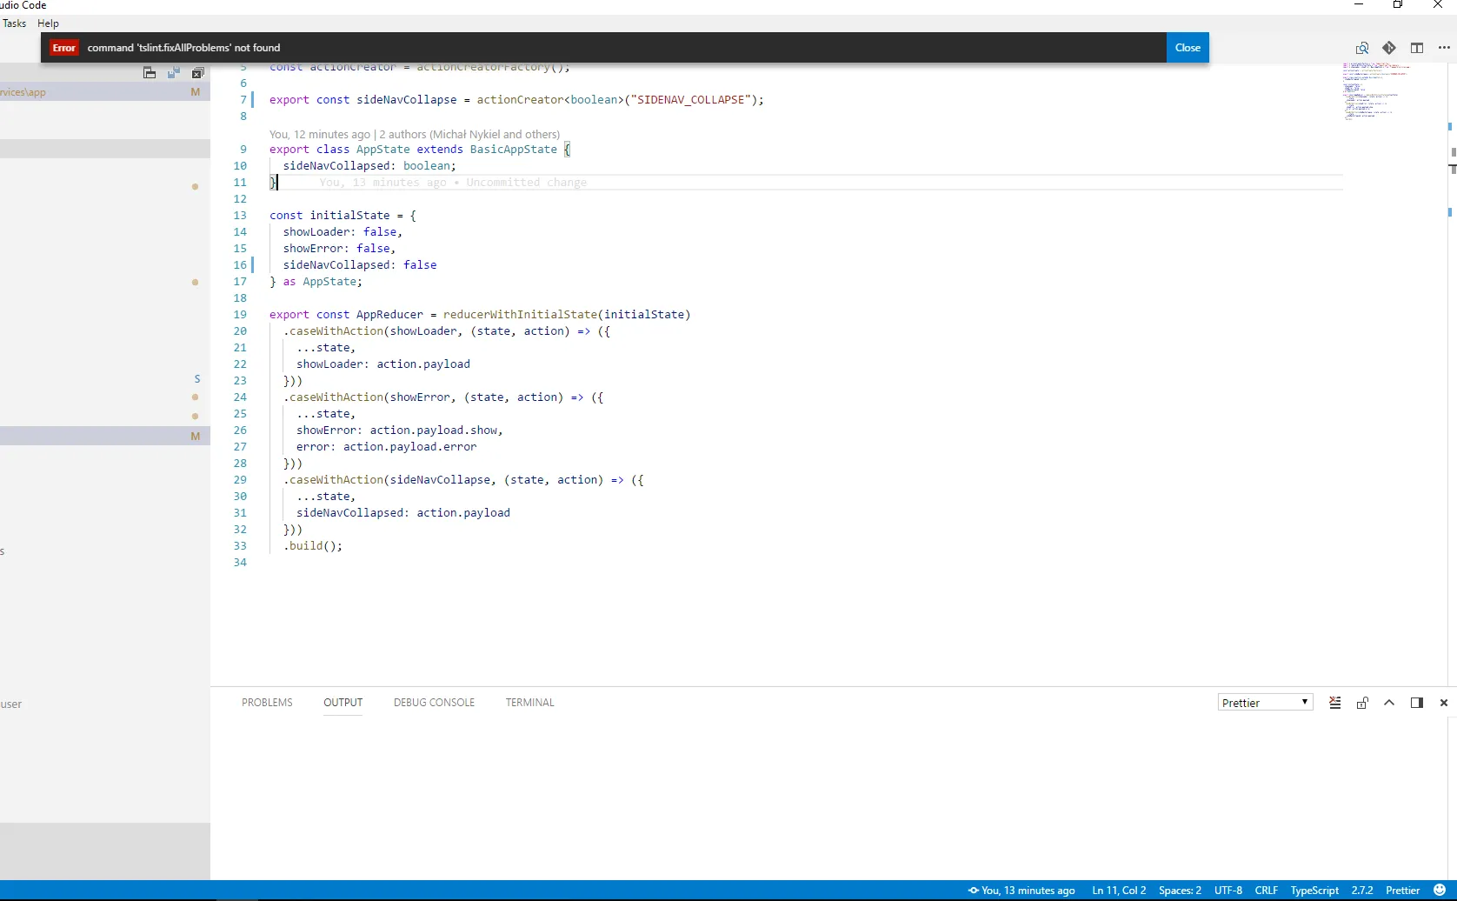Screen dimensions: 1457x901
Task: Click the code minimap thumbnail
Action: click(1376, 91)
